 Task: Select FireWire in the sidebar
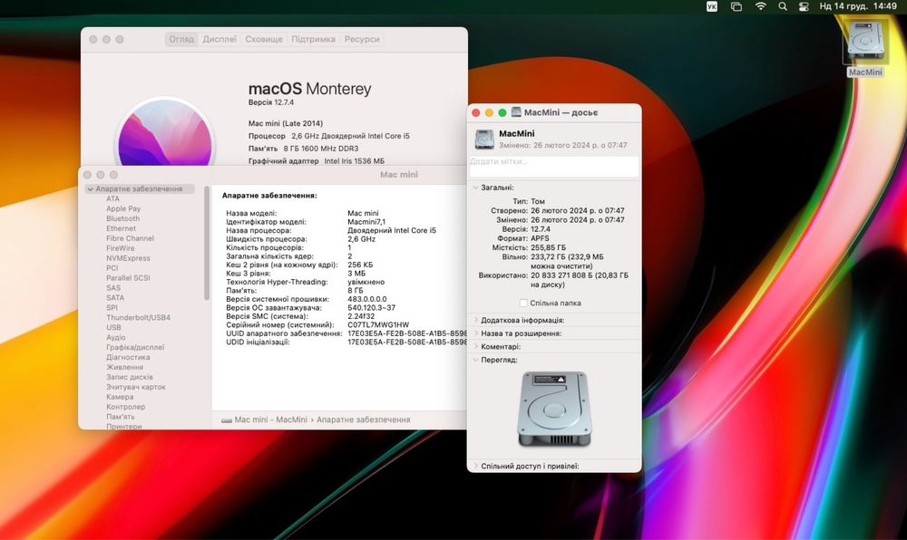coord(121,248)
